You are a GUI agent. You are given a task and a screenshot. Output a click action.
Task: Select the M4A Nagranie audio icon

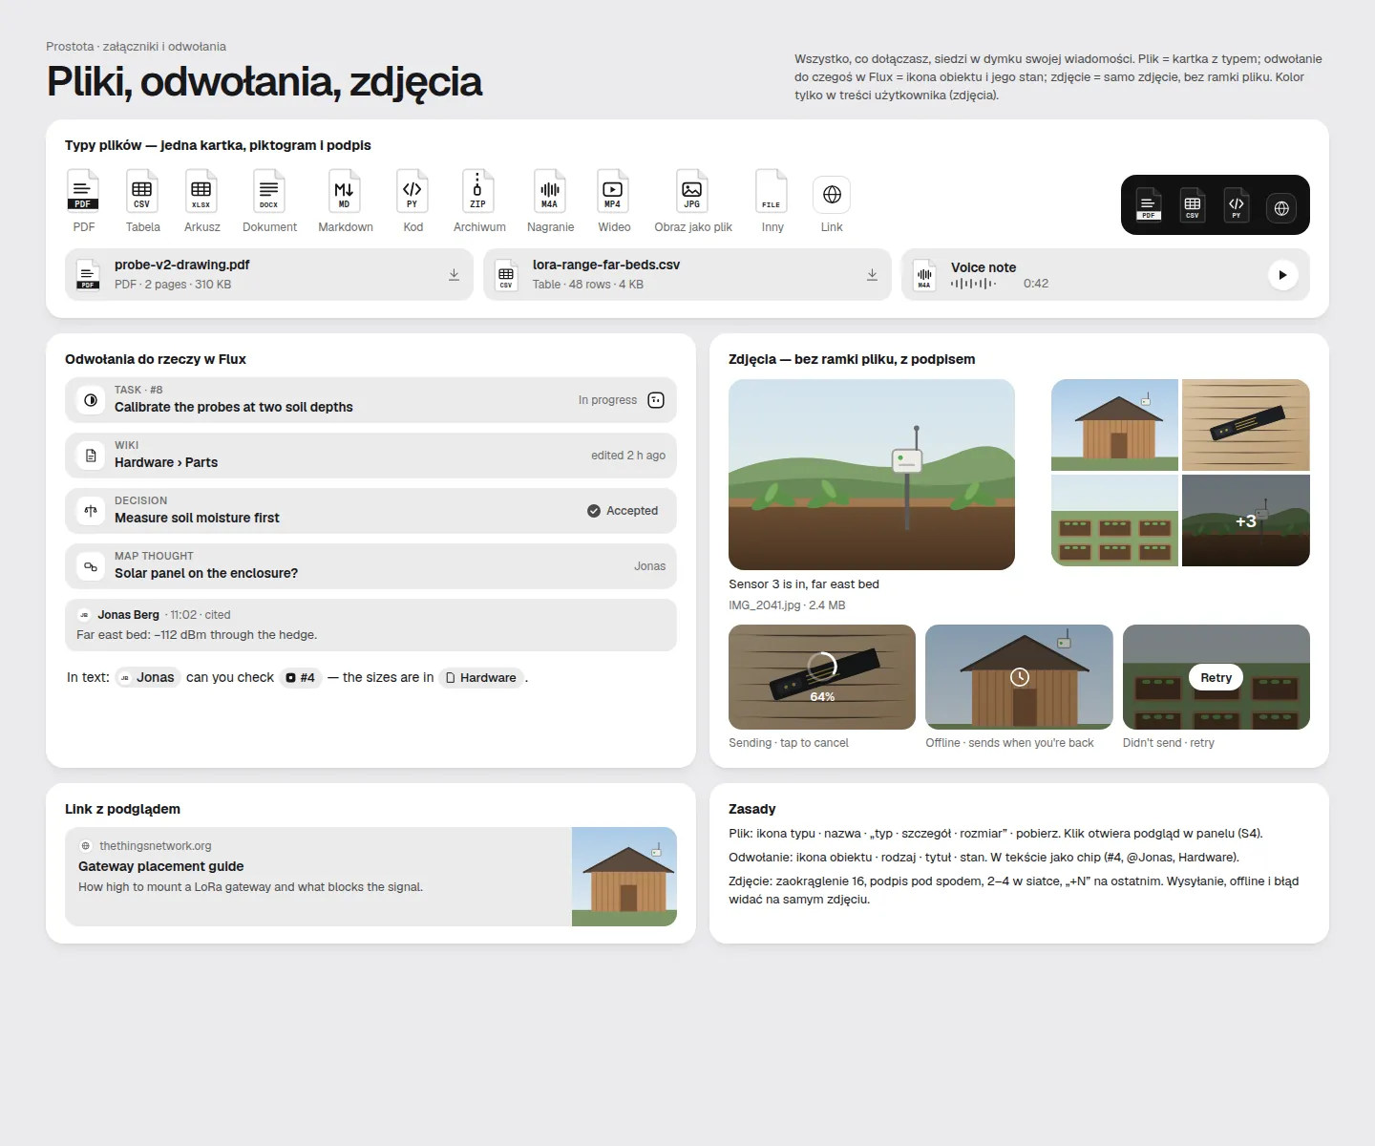pos(550,190)
